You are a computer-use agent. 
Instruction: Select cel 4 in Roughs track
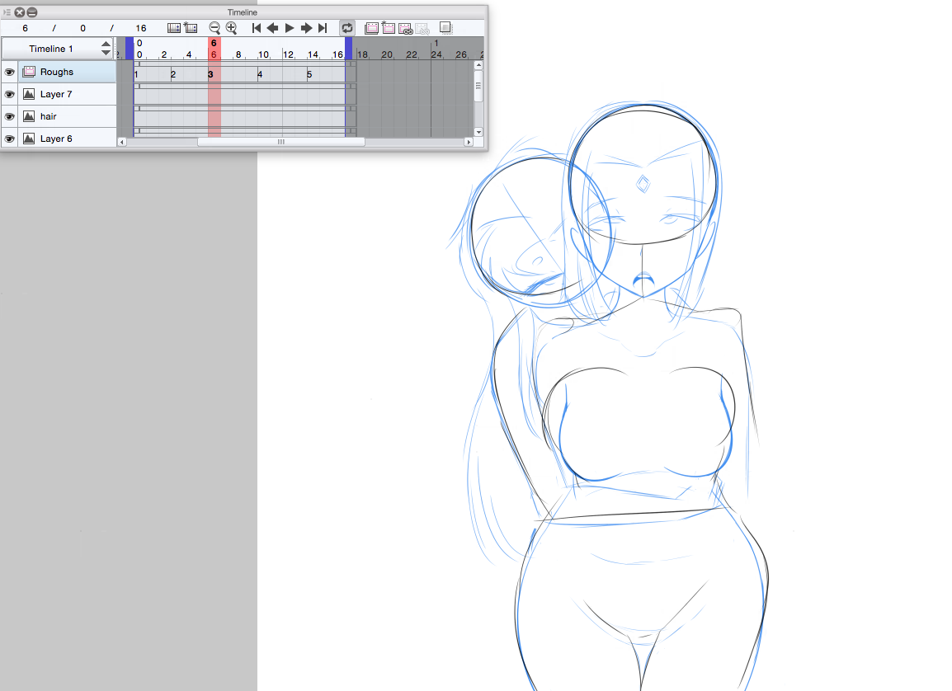260,74
